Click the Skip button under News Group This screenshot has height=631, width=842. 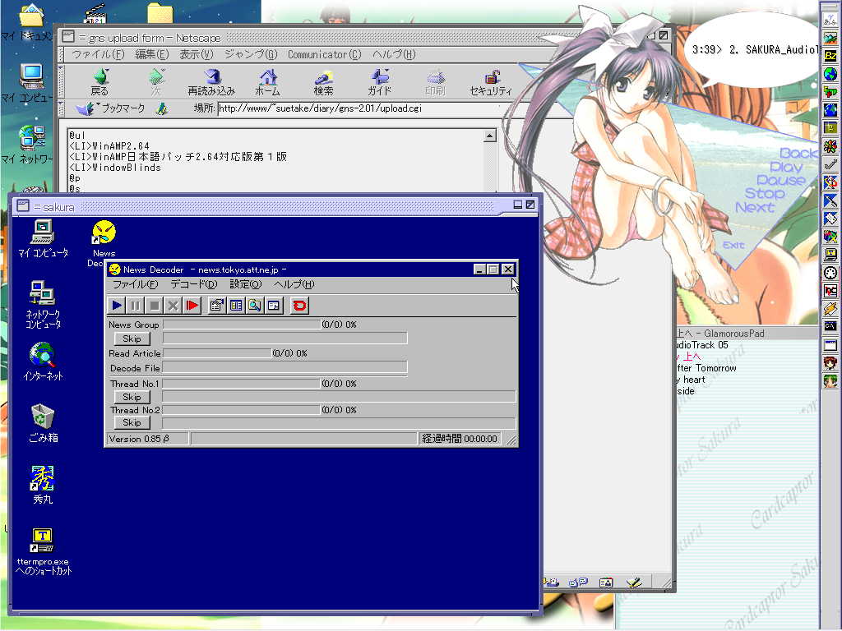tap(132, 339)
